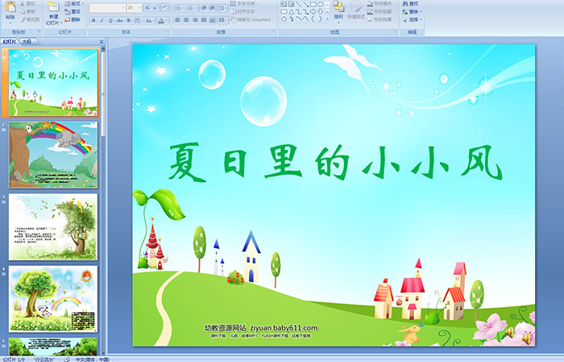Convert to SmartArt
This screenshot has width=564, height=362.
click(x=252, y=19)
